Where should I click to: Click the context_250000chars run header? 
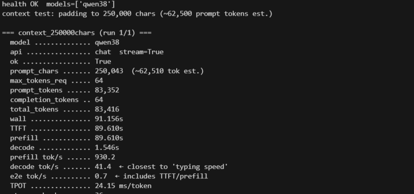pos(77,33)
